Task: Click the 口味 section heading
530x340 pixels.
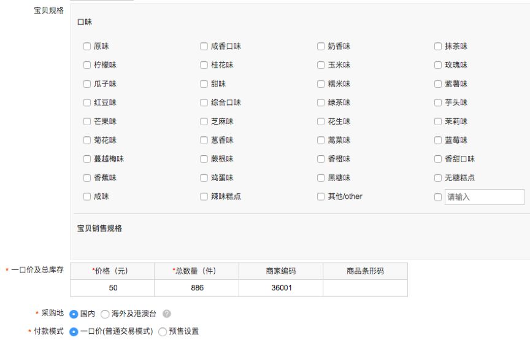Action: (x=85, y=22)
